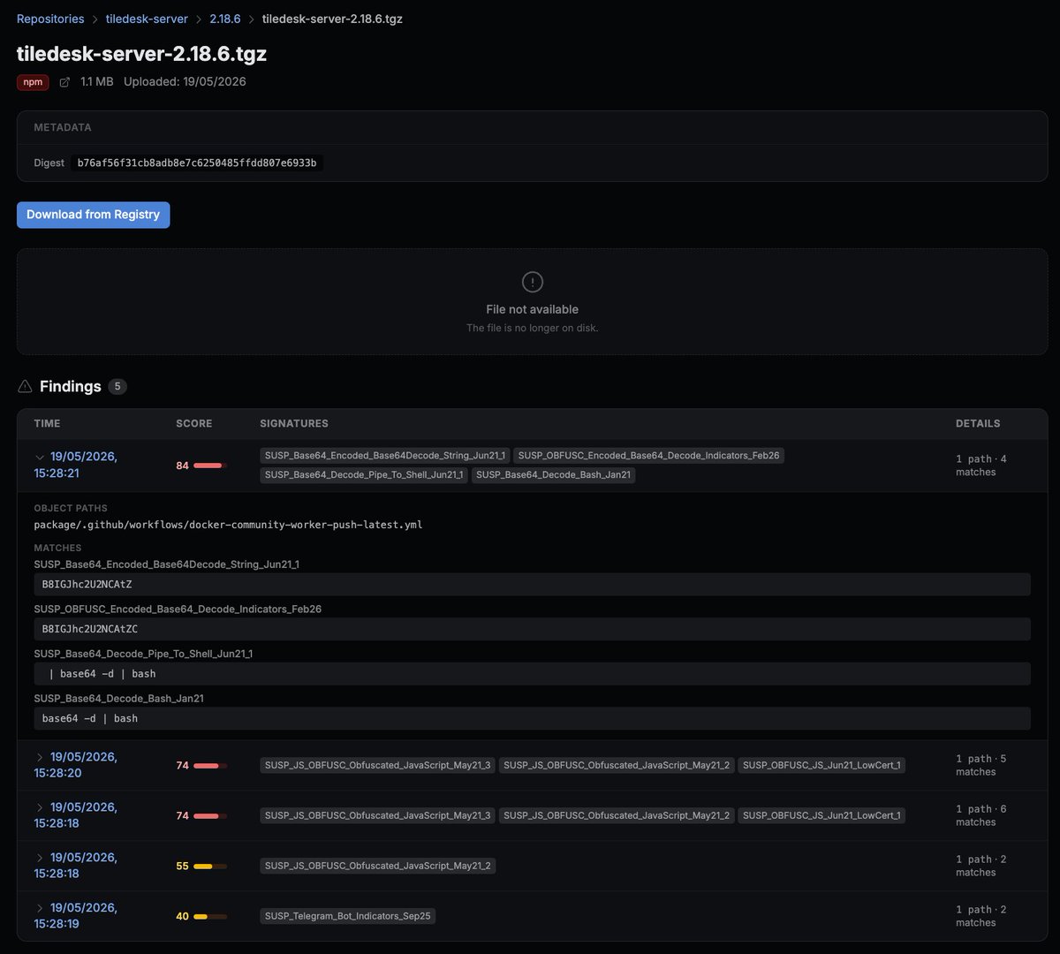The image size is (1060, 954).
Task: Click the METADATA section heading
Action: coord(63,128)
